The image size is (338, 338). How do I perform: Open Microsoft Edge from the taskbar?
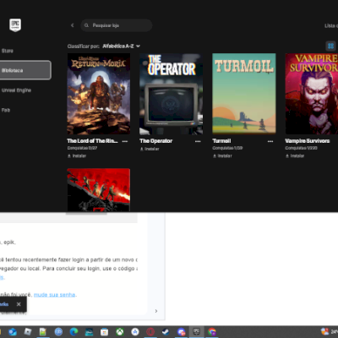click(x=74, y=332)
